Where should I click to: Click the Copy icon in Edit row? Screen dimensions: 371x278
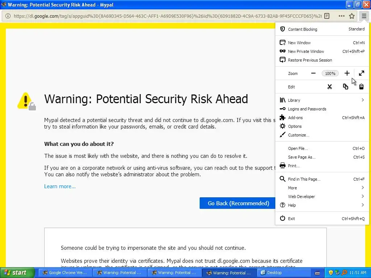coord(346,87)
